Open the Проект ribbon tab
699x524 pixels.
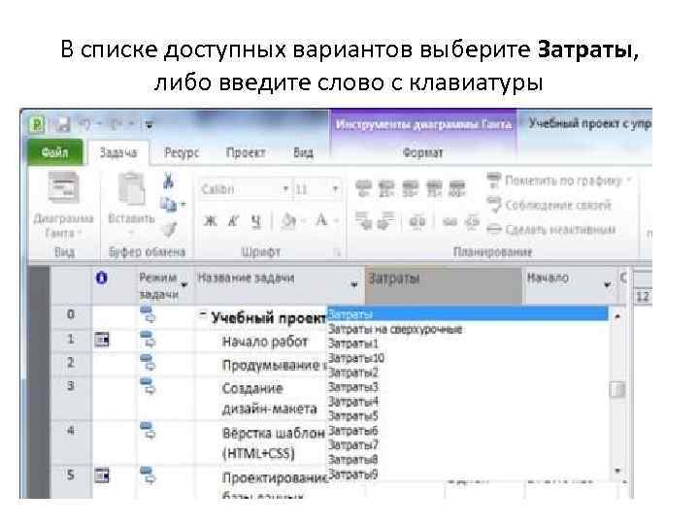[x=246, y=153]
